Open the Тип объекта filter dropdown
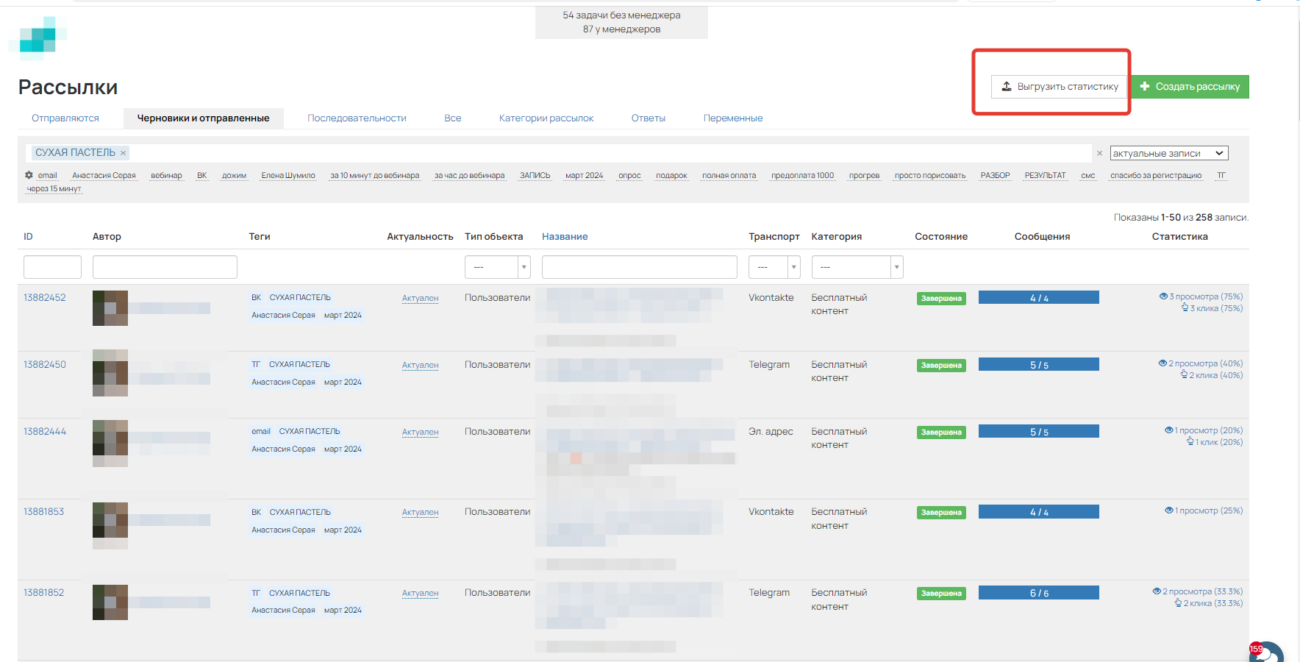The image size is (1300, 662). [x=497, y=267]
